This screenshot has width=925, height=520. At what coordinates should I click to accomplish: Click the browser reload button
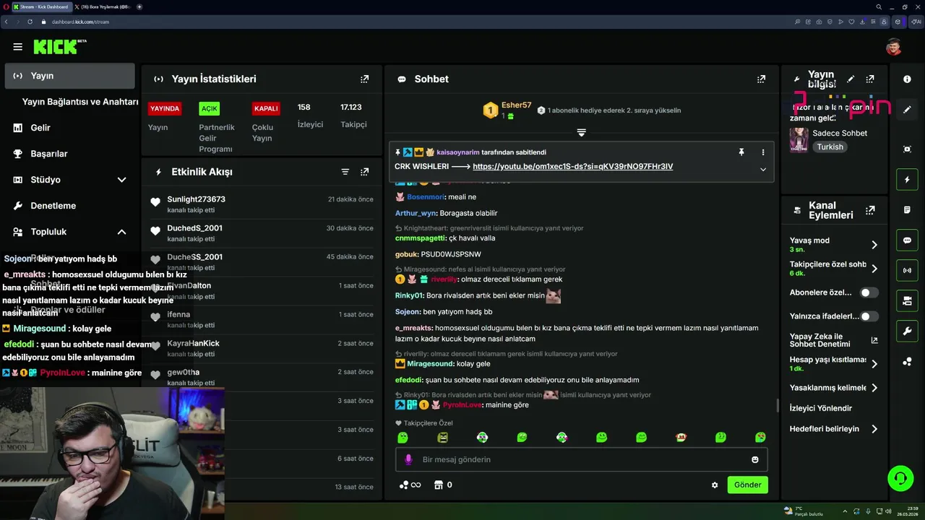point(30,22)
